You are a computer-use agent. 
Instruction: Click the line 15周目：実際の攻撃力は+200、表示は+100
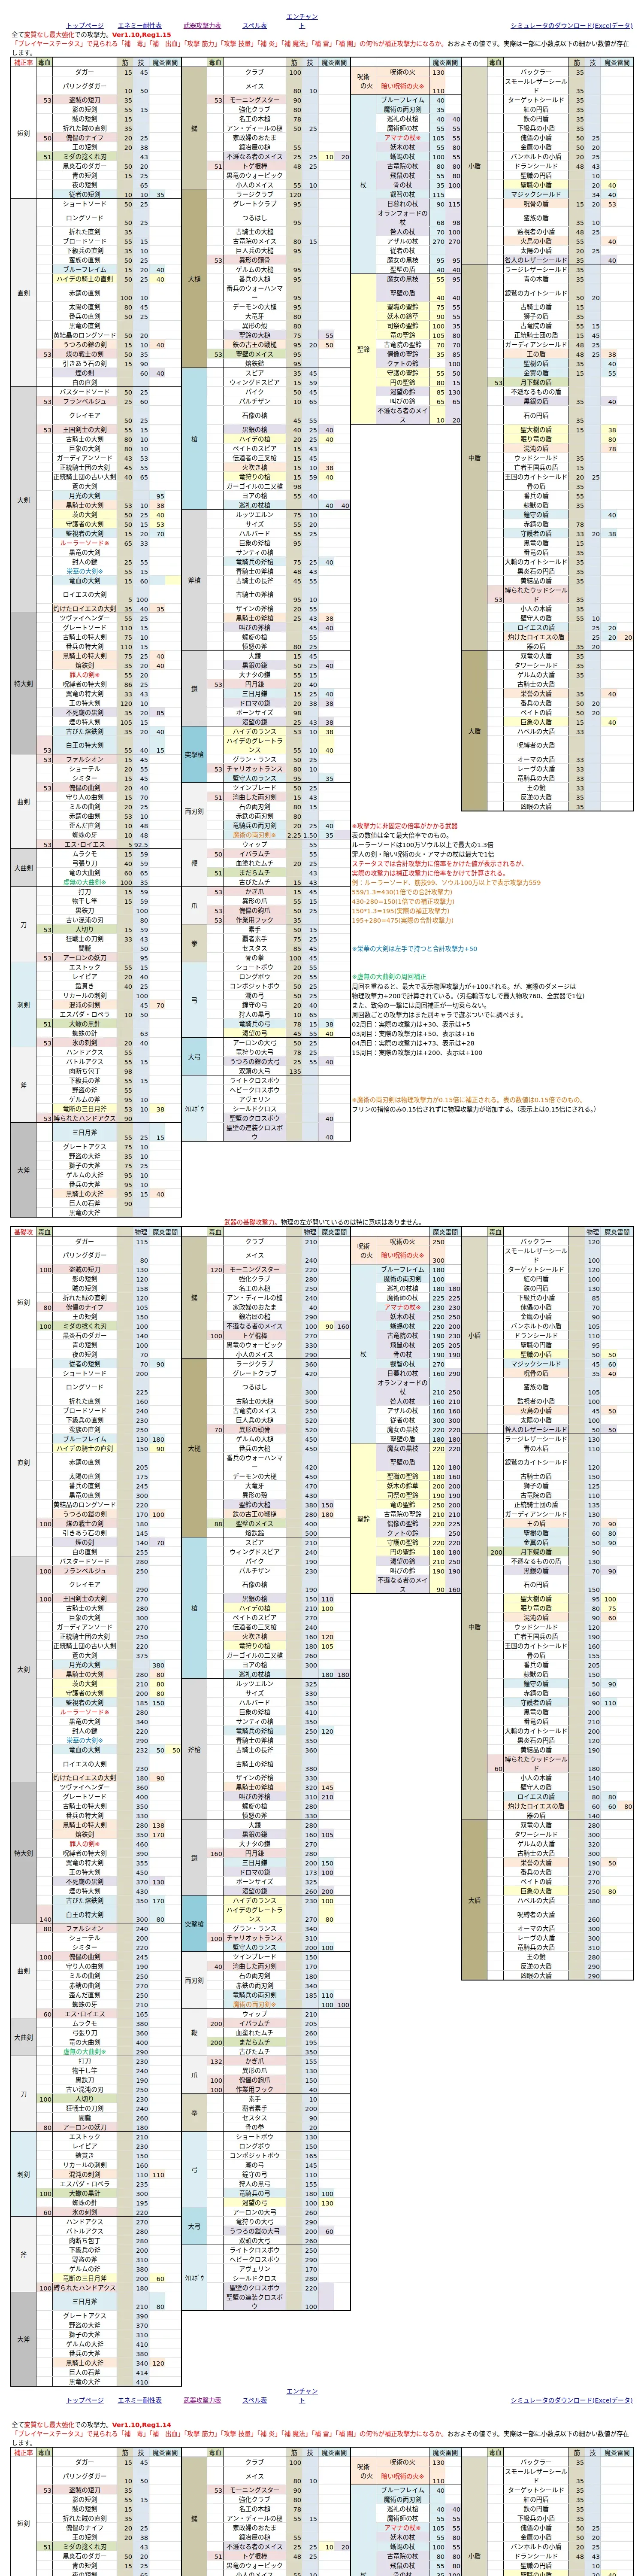coord(418,1053)
